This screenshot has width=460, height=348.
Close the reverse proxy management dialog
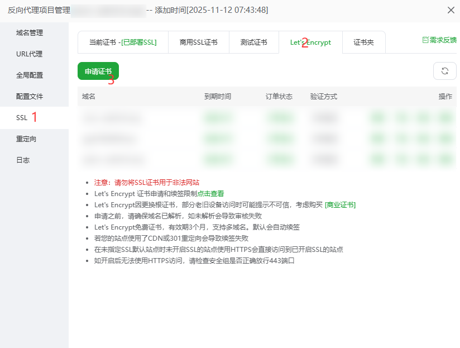451,10
